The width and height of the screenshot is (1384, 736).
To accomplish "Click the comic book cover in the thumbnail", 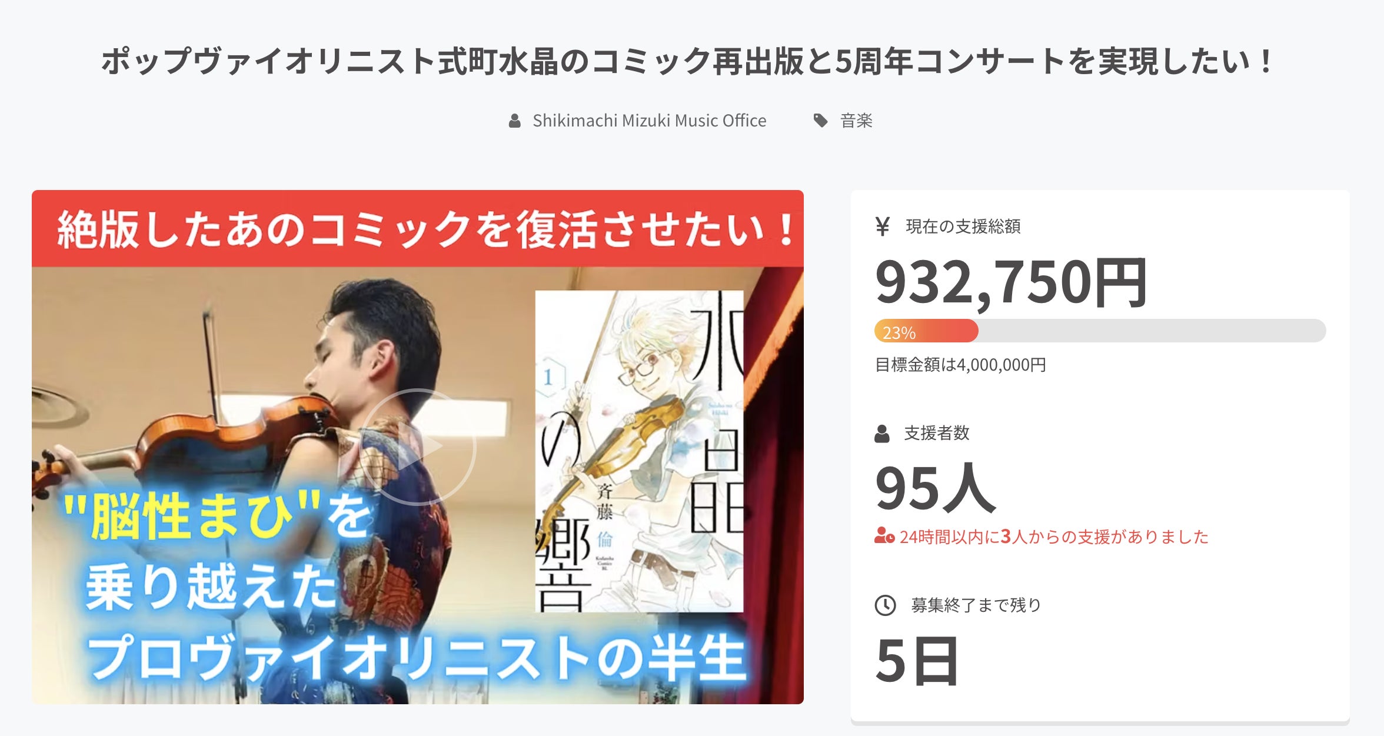I will point(639,451).
